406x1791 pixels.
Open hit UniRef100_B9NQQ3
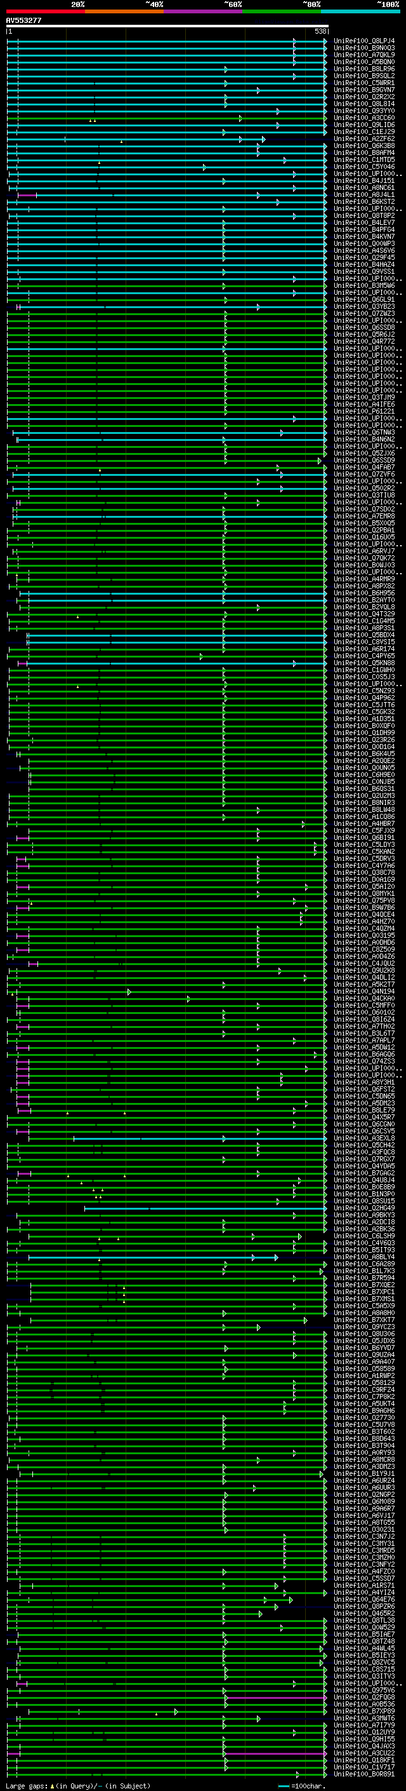(364, 48)
